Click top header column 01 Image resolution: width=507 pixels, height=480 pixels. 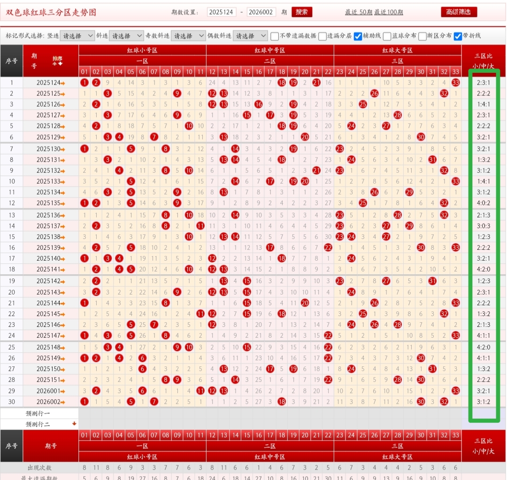tap(84, 72)
